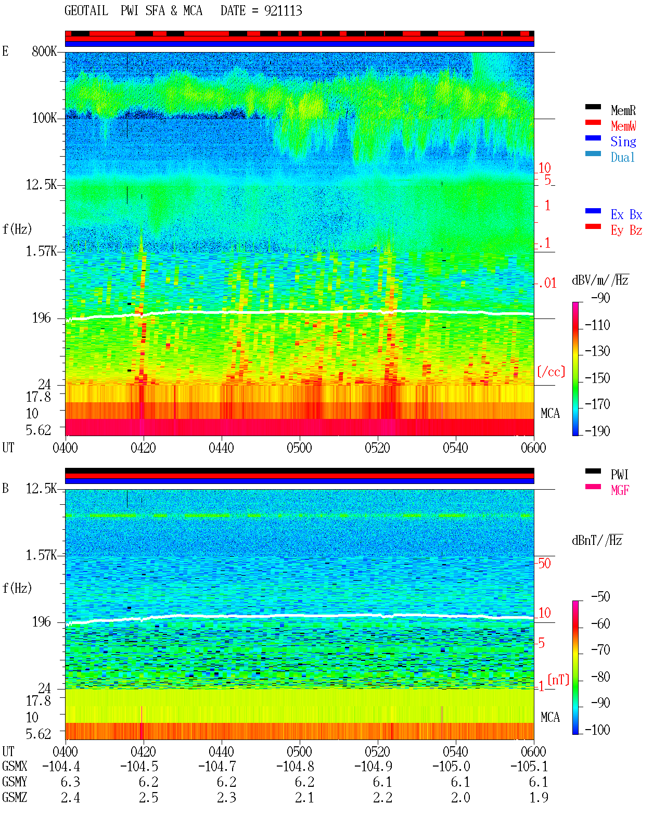This screenshot has width=666, height=829.
Task: Click the 'Dual' legend label
Action: tap(623, 157)
